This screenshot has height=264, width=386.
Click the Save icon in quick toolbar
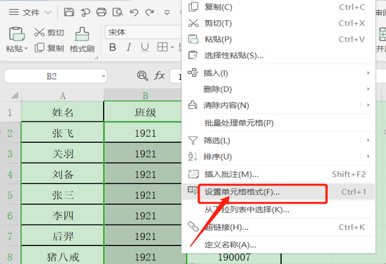click(x=69, y=12)
